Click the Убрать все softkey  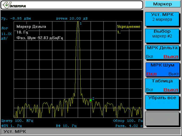coord(162,102)
